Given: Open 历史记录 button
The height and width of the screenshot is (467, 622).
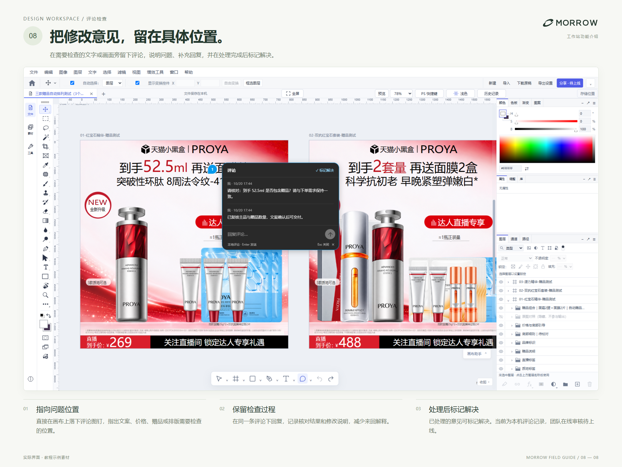Looking at the screenshot, I should [491, 94].
